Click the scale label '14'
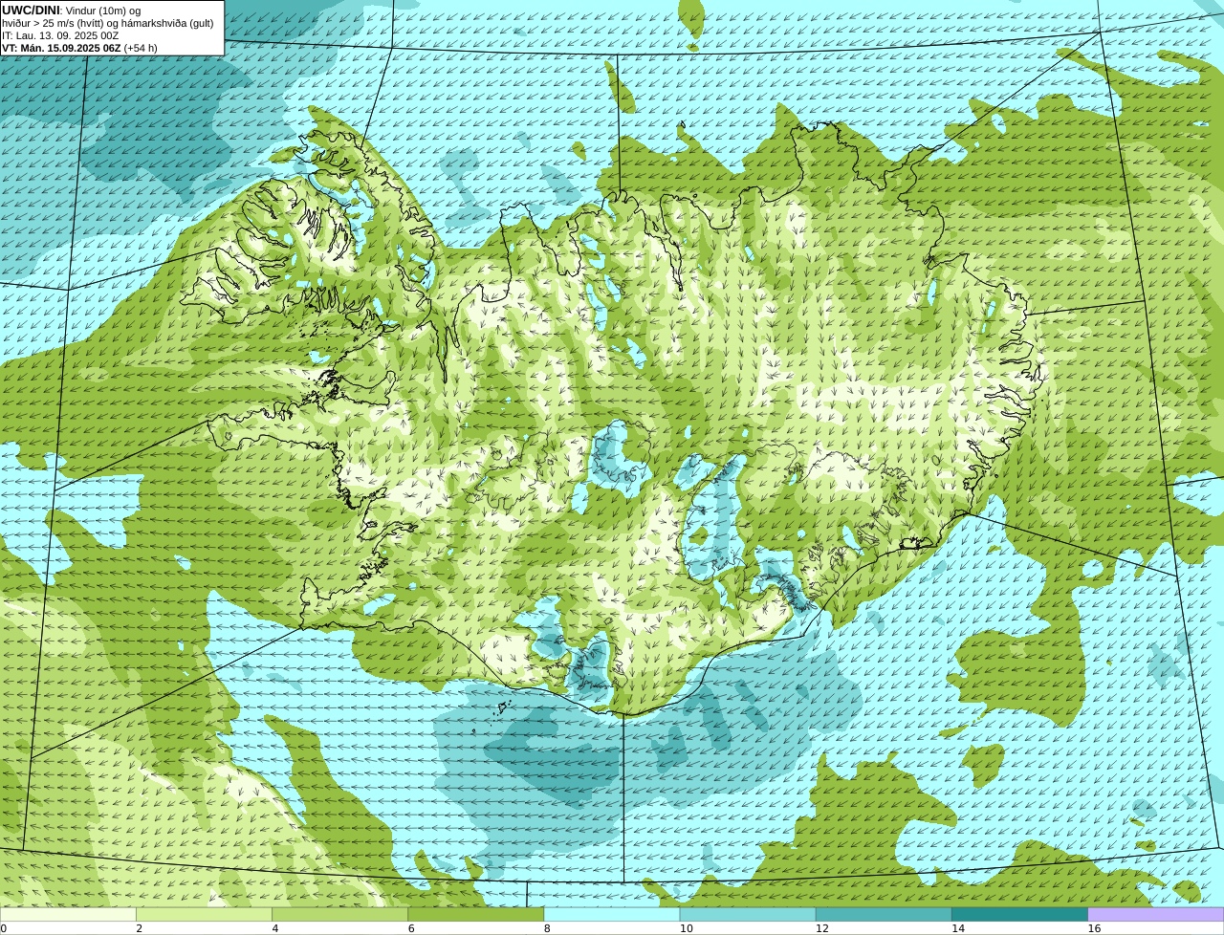Image resolution: width=1224 pixels, height=935 pixels. (957, 928)
